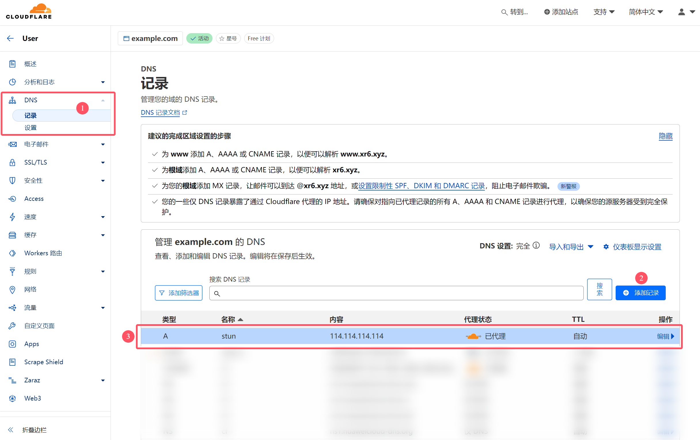The image size is (700, 440).
Task: Click the info icon beside DNS 设置 完全
Action: pyautogui.click(x=536, y=246)
